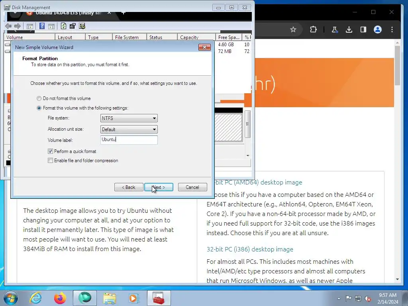
Task: Click the Back arrow in Disk Management toolbar
Action: 8,26
